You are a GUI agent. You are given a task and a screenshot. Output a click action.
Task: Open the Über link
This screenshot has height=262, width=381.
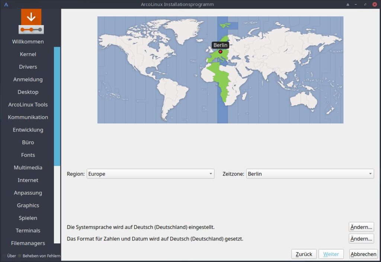tap(12, 256)
